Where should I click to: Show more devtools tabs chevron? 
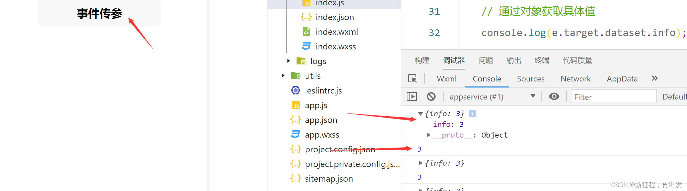pyautogui.click(x=655, y=78)
